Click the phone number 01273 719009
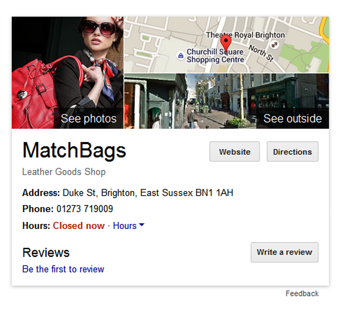Screen dimensions: 341x311 coord(85,209)
